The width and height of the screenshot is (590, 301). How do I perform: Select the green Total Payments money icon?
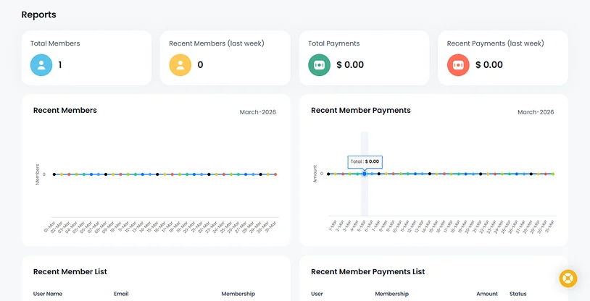click(x=319, y=65)
